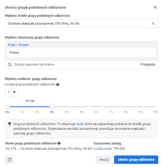Viewport: 163px width, 167px height.
Task: Click Kraje breadcrumb link
Action: coord(12,45)
